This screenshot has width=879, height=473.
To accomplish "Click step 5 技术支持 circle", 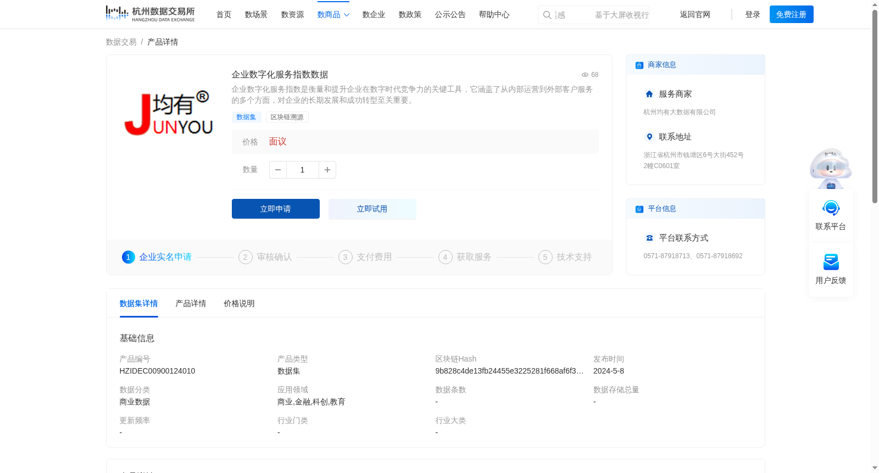I will [x=546, y=257].
